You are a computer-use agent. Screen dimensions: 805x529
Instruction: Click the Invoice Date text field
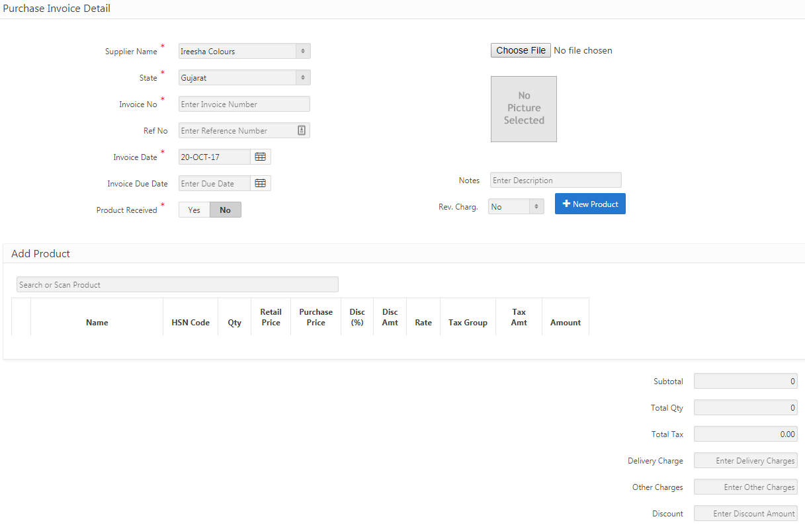coord(214,157)
